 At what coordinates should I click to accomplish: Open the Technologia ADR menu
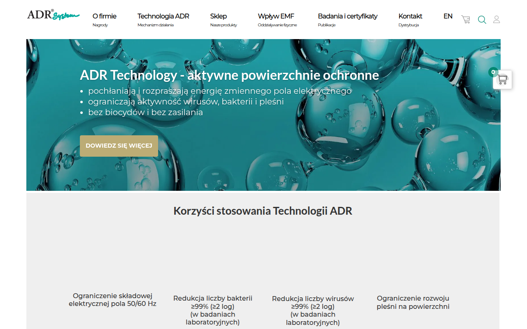pyautogui.click(x=163, y=16)
